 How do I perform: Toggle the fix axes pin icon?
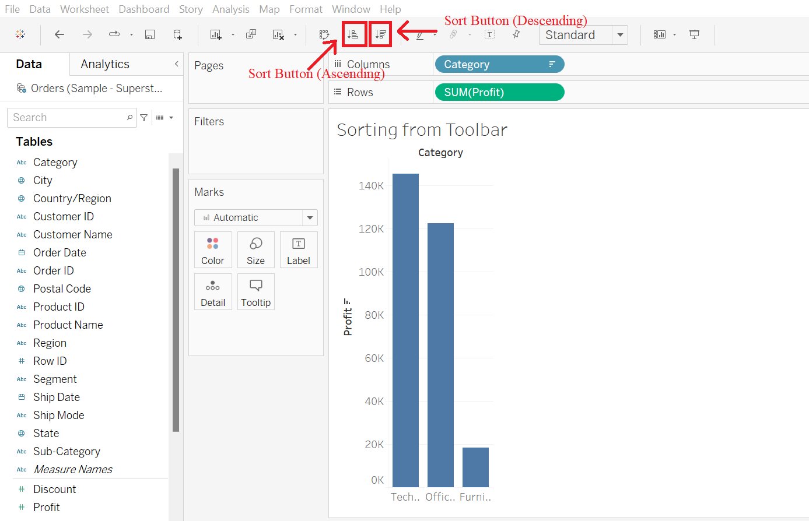516,34
